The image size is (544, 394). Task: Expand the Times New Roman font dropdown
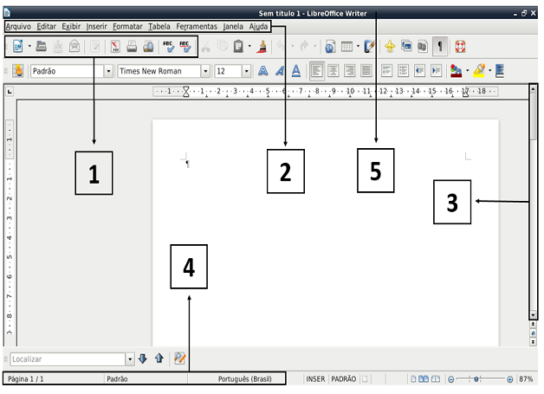click(x=205, y=71)
